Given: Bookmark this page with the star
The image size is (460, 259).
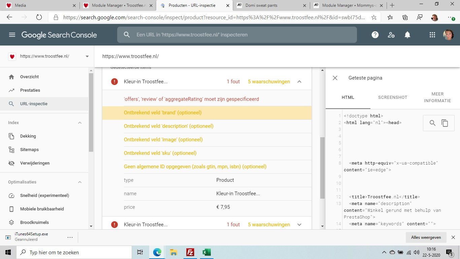Looking at the screenshot, I should coord(374,18).
